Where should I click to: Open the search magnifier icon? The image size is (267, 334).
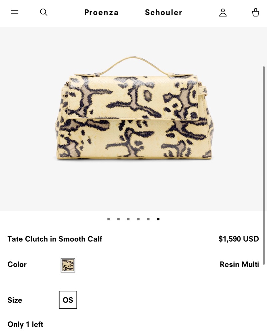44,12
